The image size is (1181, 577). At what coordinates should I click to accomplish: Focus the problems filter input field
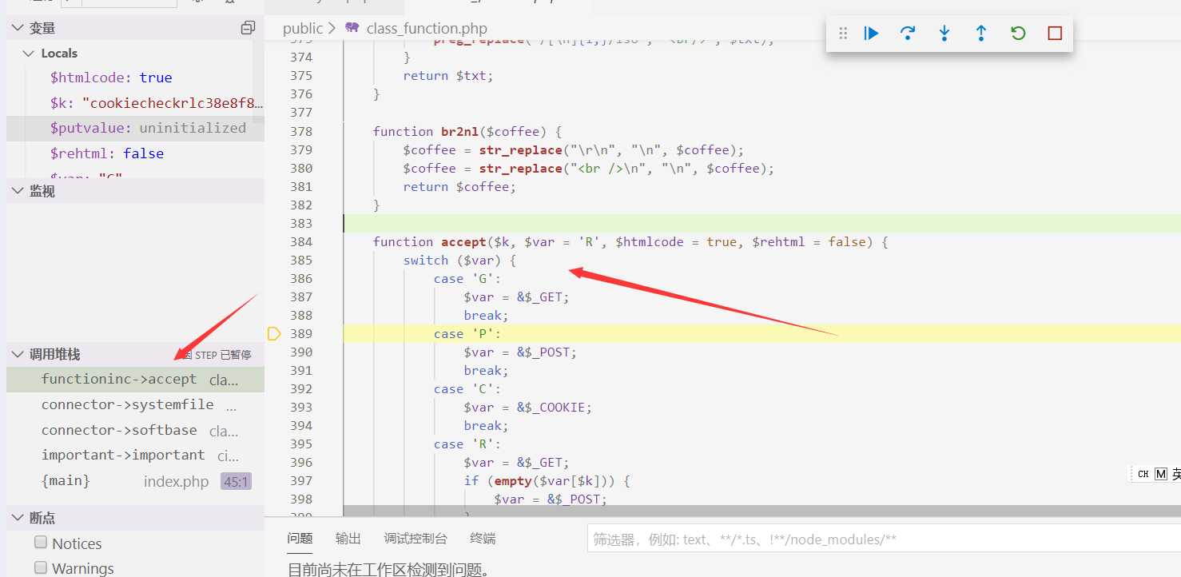point(884,539)
